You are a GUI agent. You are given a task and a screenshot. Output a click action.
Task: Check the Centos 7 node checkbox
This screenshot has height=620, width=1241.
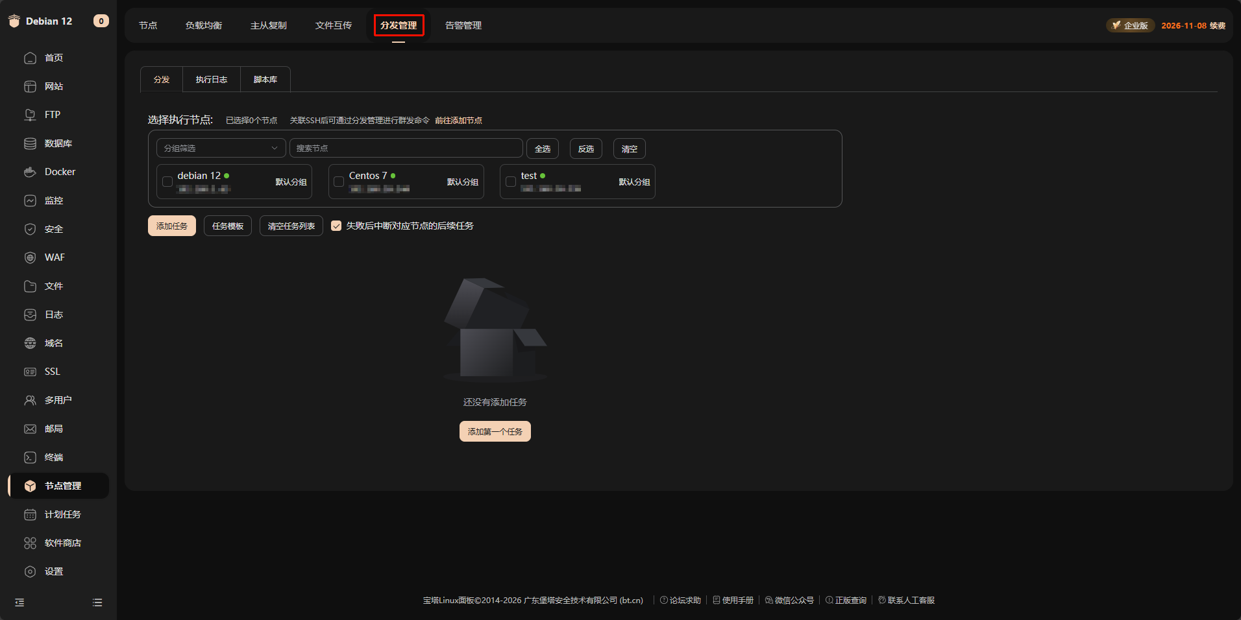[339, 182]
